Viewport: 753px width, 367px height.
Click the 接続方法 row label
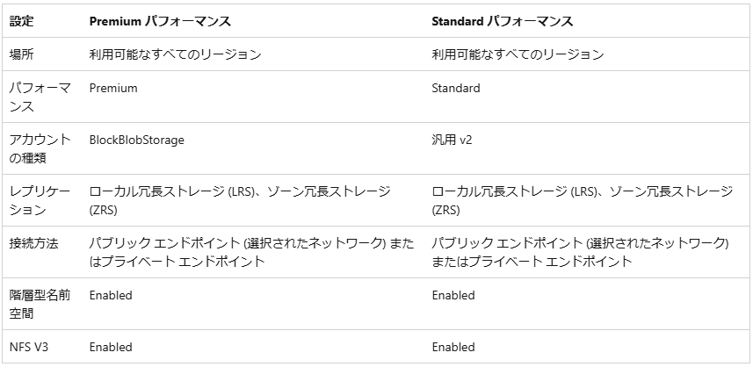(34, 243)
